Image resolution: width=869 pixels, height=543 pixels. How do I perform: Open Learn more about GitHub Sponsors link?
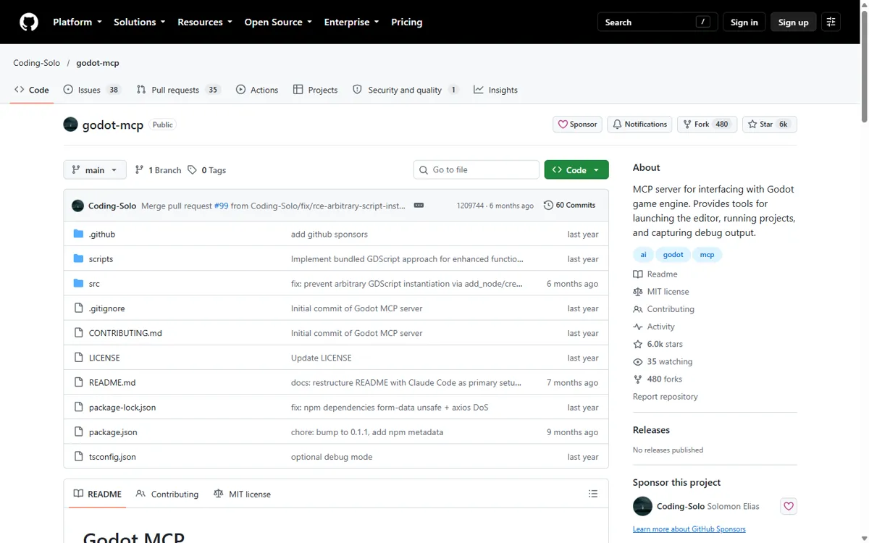(x=689, y=529)
